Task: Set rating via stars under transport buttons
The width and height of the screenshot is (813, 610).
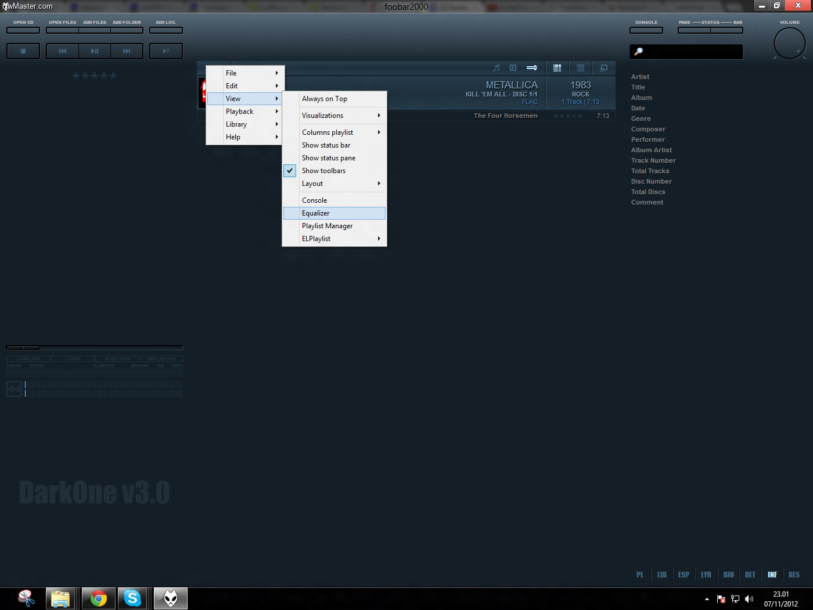Action: pos(95,76)
